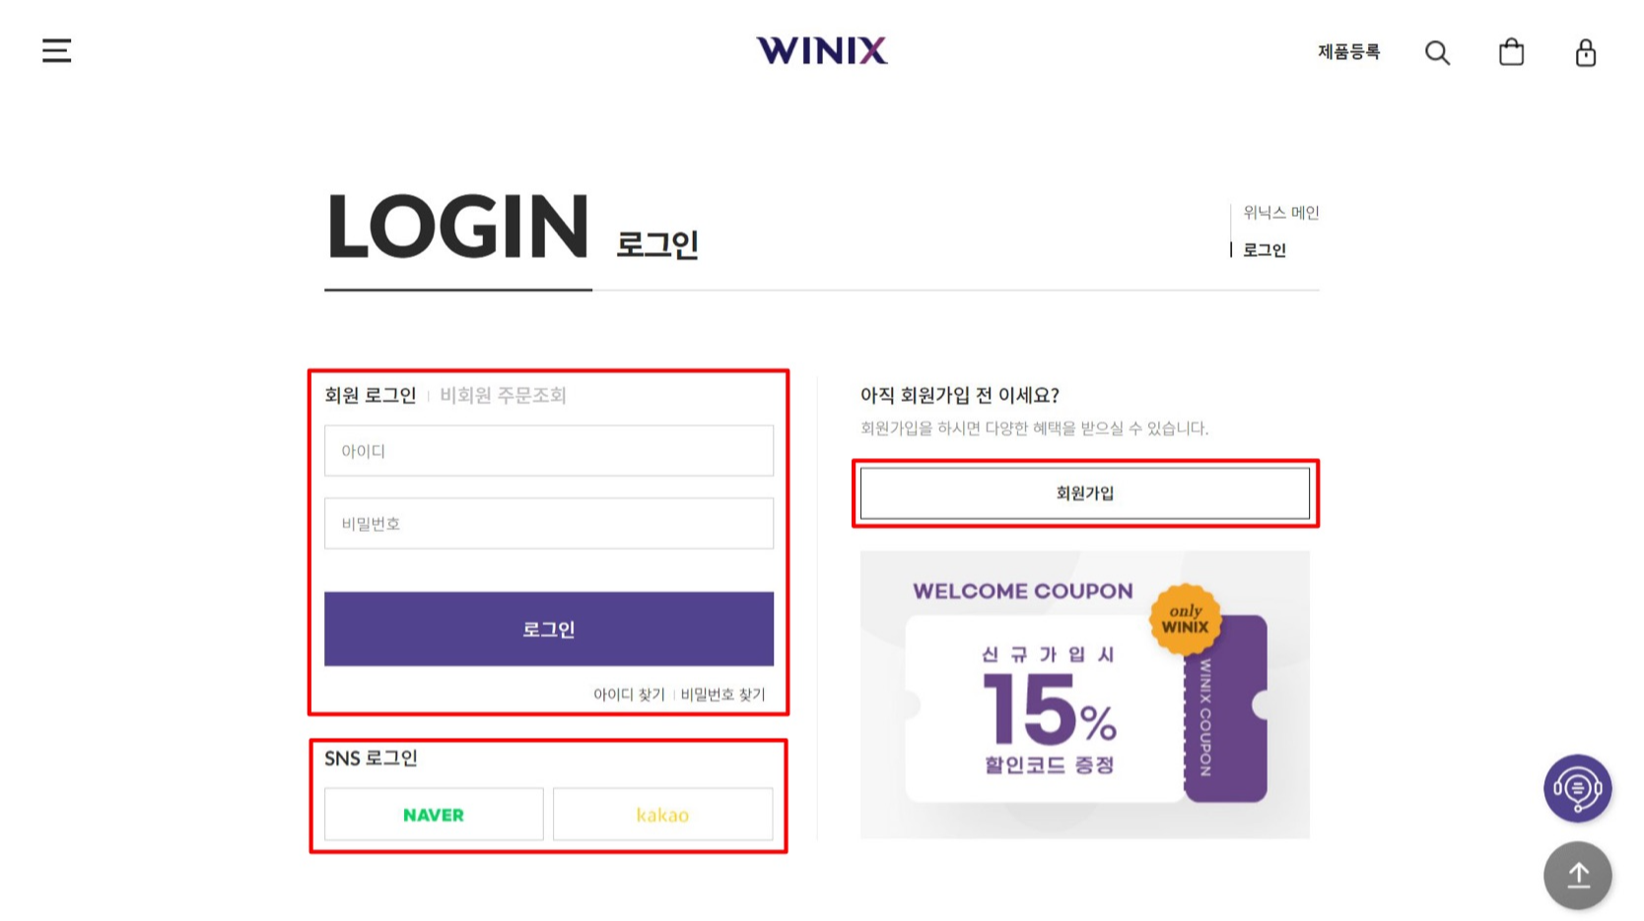This screenshot has width=1644, height=921.
Task: Focus the 아이디 input field
Action: click(x=549, y=451)
